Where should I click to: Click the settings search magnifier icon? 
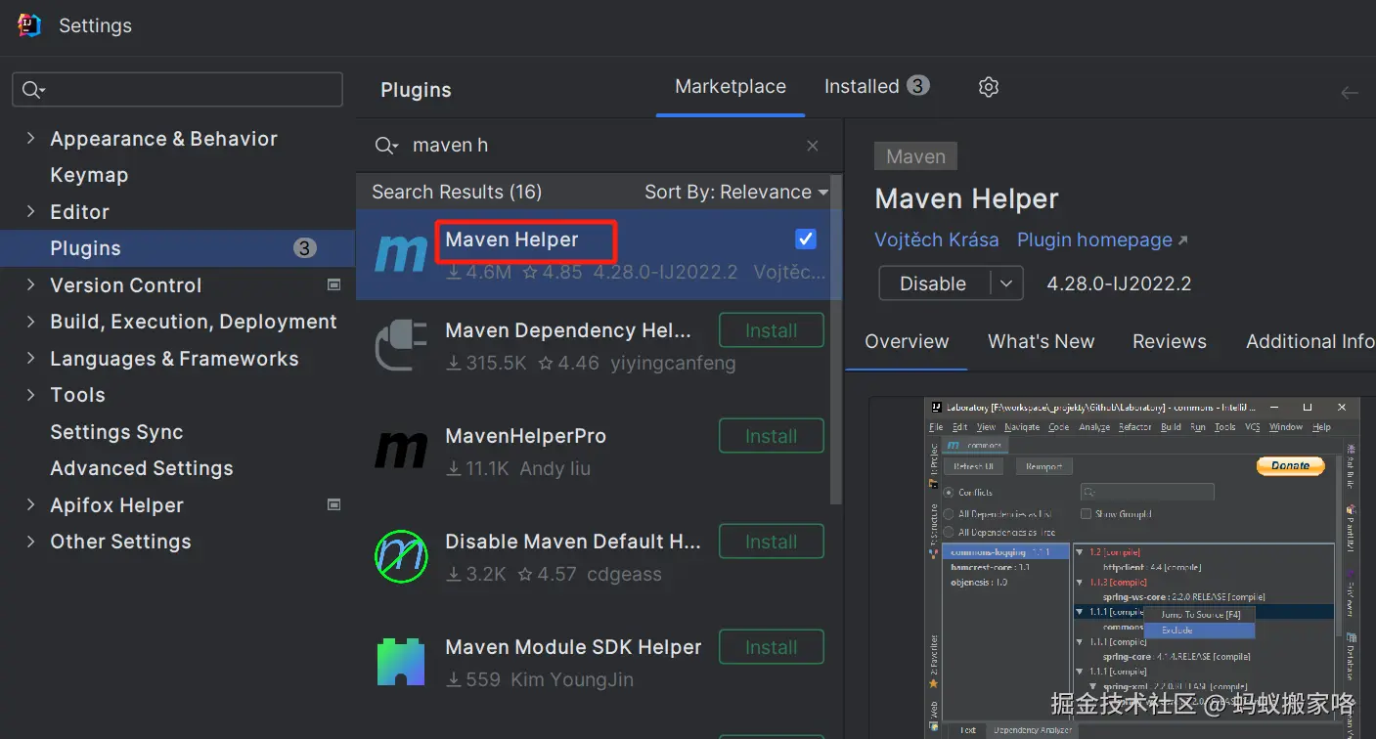point(33,90)
